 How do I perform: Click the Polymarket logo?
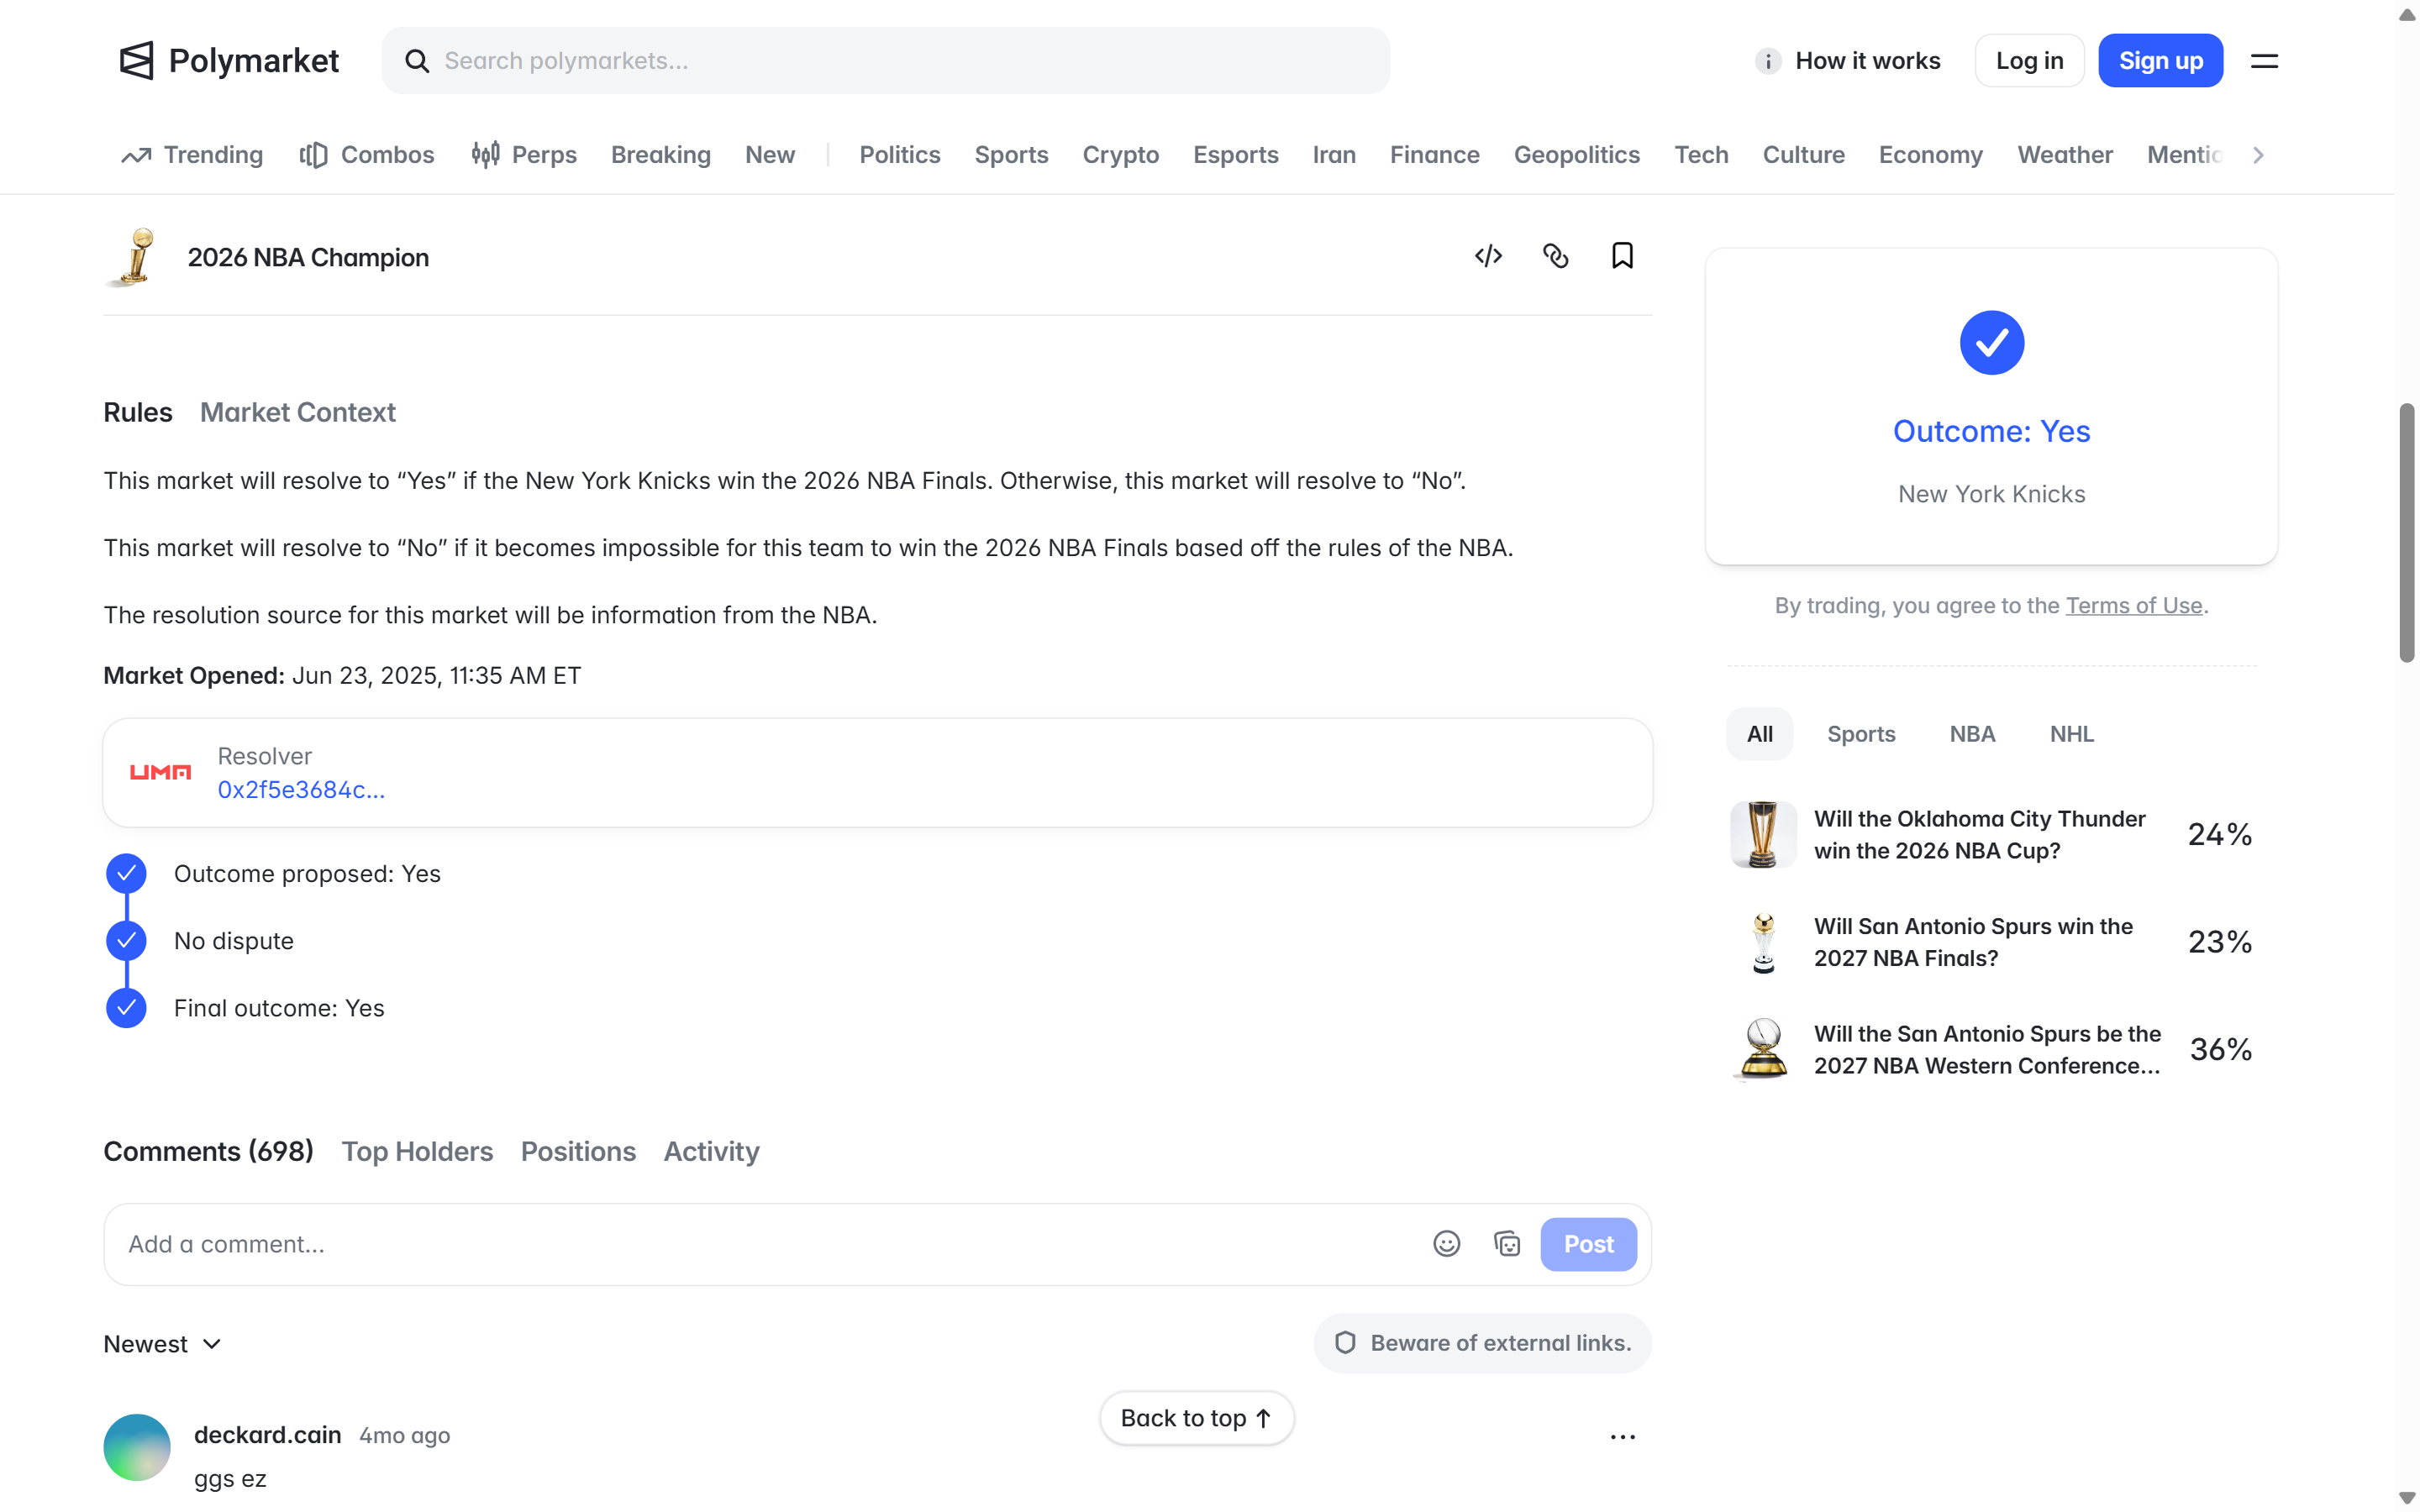click(x=229, y=61)
